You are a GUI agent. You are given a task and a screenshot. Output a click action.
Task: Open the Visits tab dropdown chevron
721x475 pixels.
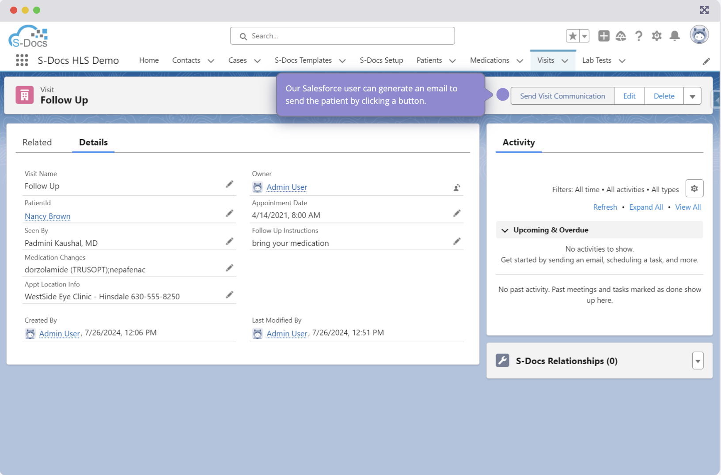[x=565, y=61]
